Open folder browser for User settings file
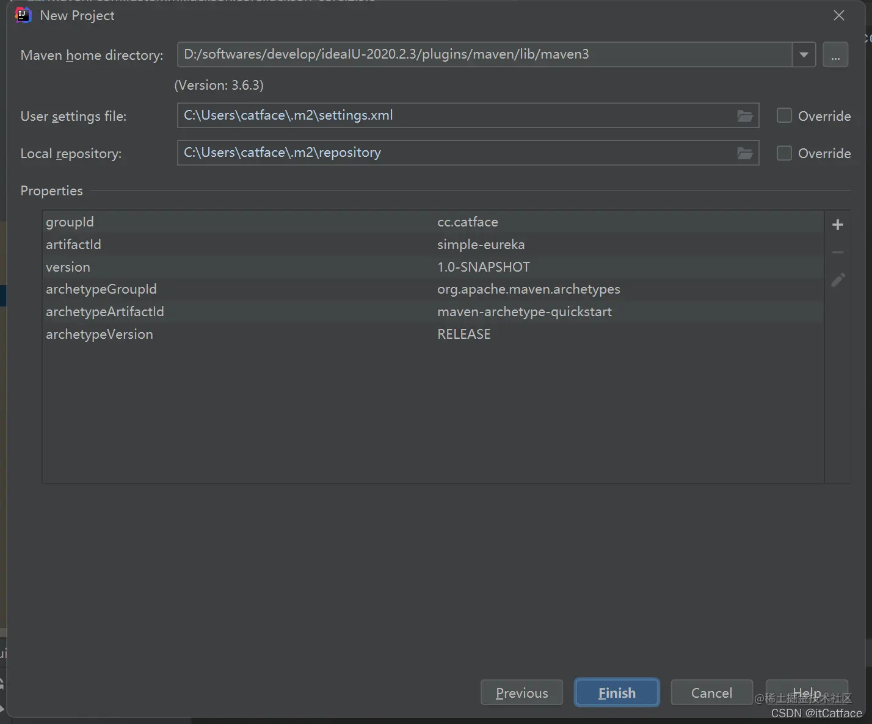 pyautogui.click(x=744, y=116)
